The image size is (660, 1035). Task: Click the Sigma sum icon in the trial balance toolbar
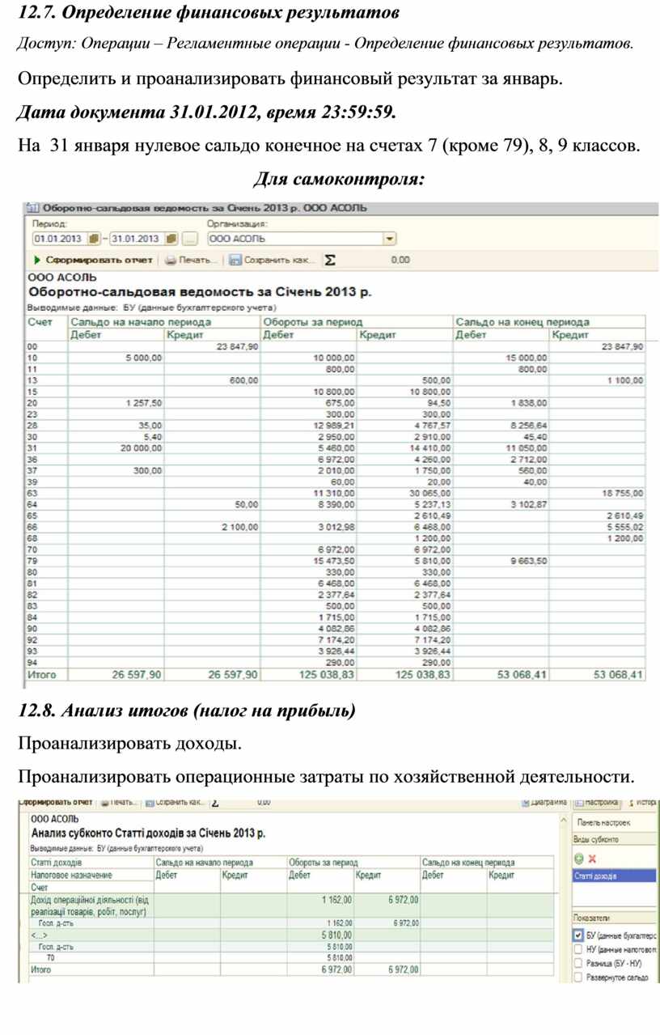pos(330,261)
